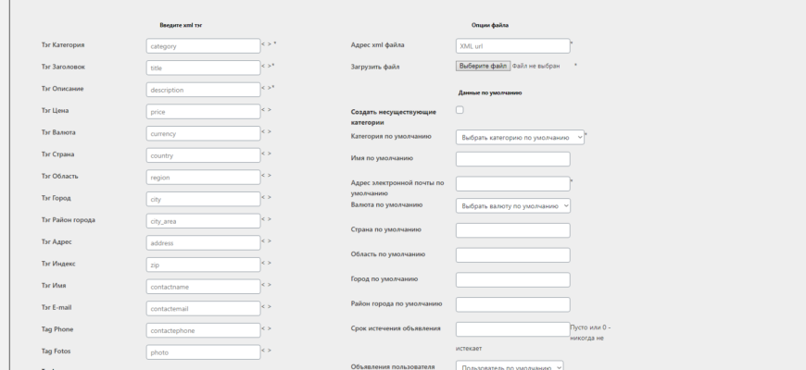
Task: Select the contactephone tag input field
Action: click(x=203, y=330)
